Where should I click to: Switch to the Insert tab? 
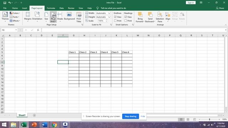pyautogui.click(x=25, y=8)
